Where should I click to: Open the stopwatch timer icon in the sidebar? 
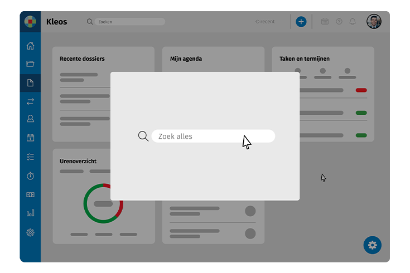[30, 175]
